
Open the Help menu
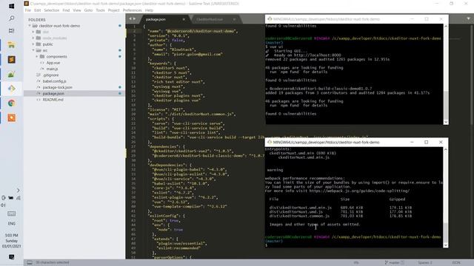[x=149, y=10]
